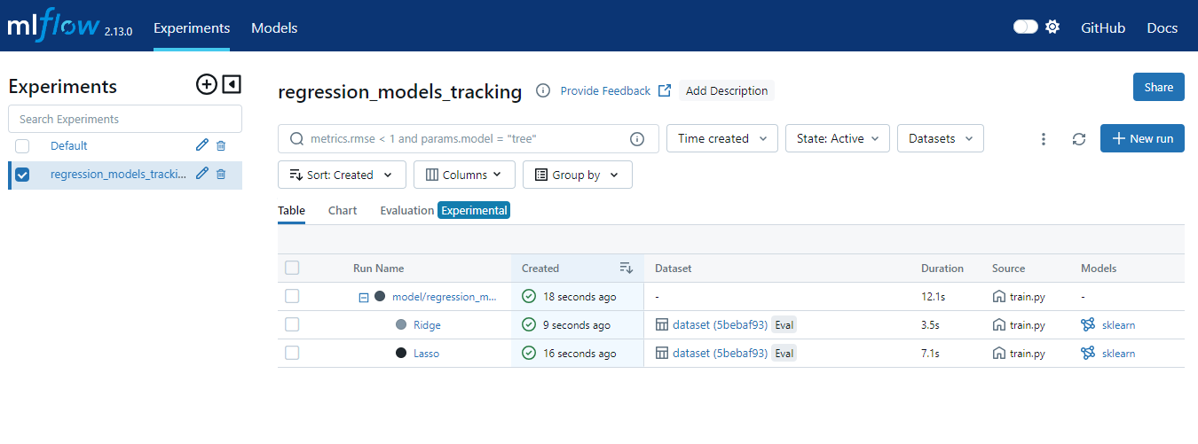Delete the Default experiment

coord(221,145)
